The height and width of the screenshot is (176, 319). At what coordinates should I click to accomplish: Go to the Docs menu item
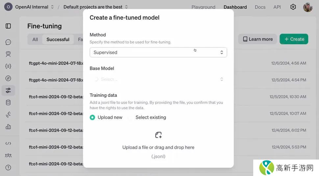click(x=260, y=7)
